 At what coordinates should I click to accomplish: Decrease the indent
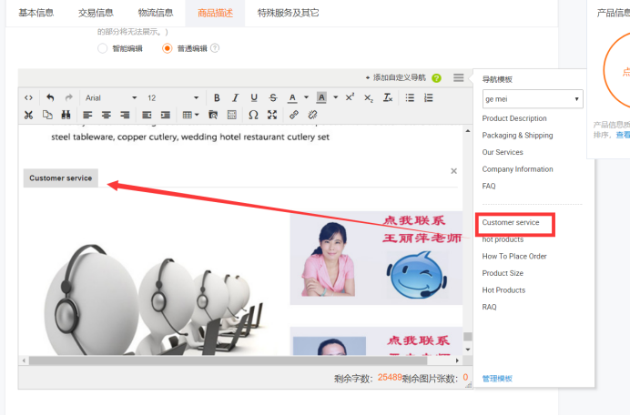pyautogui.click(x=147, y=116)
